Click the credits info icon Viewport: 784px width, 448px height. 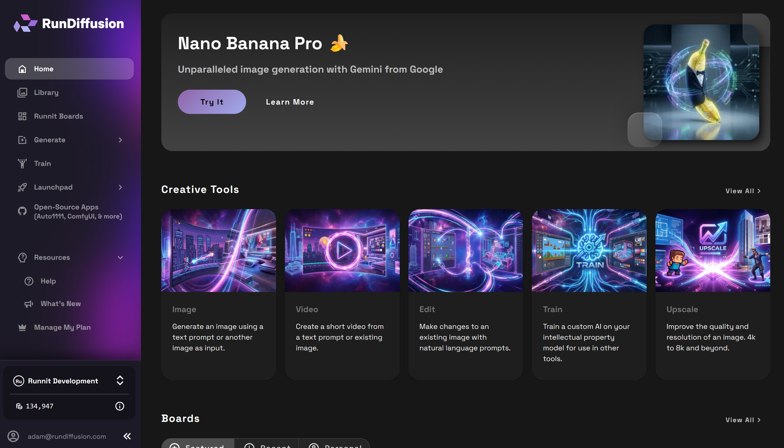(120, 406)
